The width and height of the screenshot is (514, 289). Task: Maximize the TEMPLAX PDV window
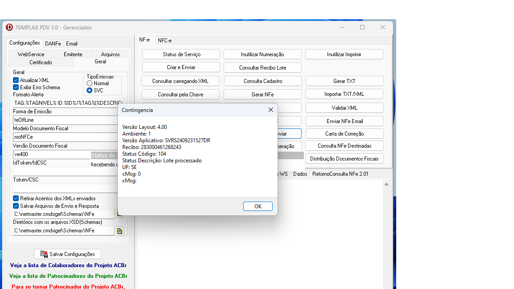pos(362,27)
